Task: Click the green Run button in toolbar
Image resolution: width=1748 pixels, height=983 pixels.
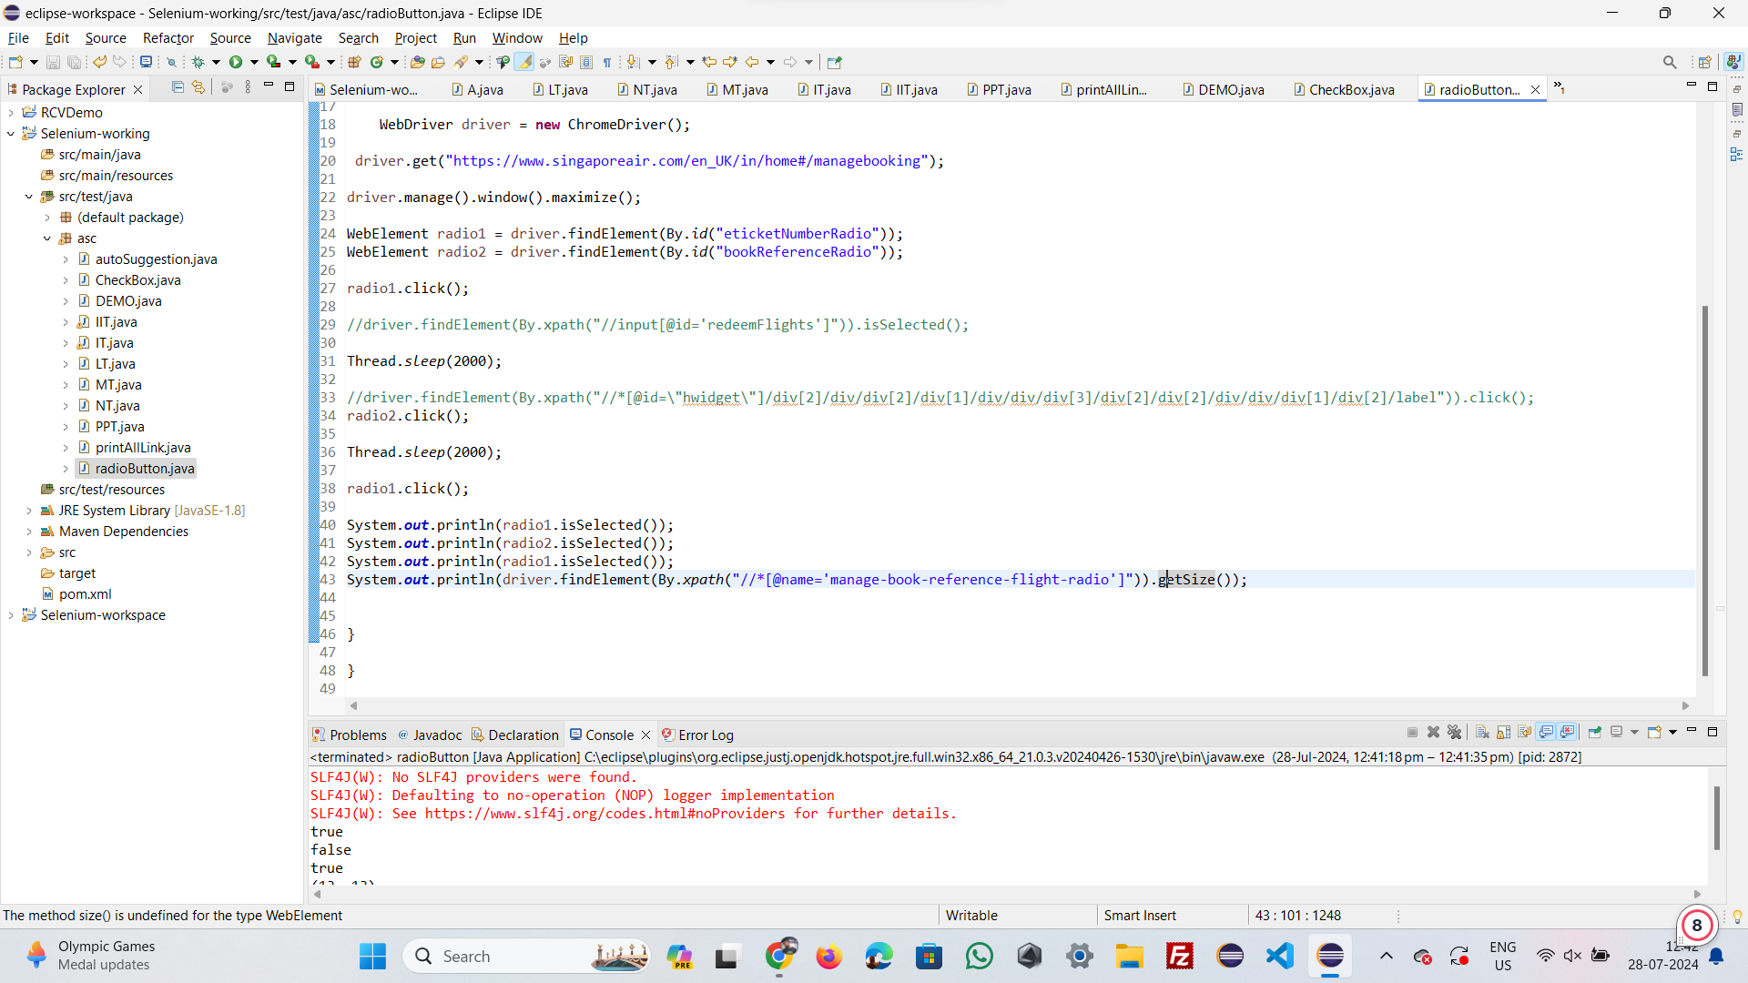Action: 236,62
